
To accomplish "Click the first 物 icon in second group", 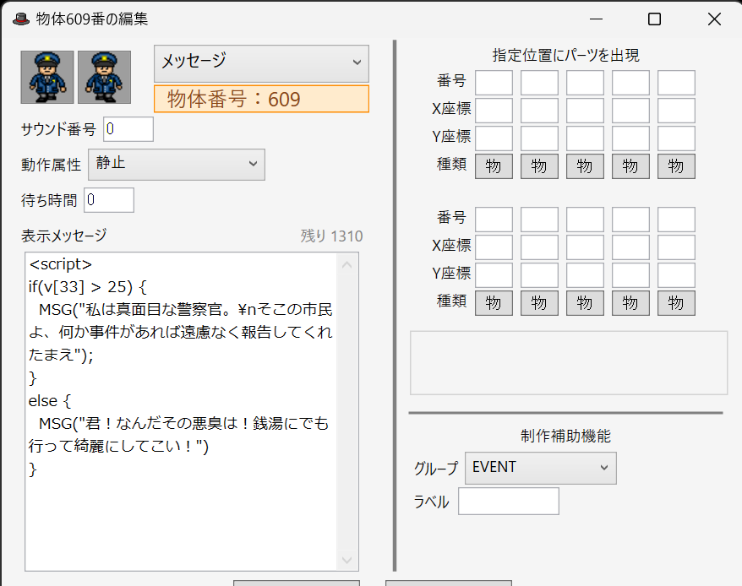I will click(x=494, y=303).
